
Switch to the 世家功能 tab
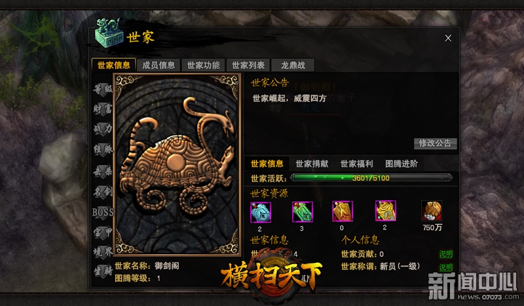click(x=203, y=66)
